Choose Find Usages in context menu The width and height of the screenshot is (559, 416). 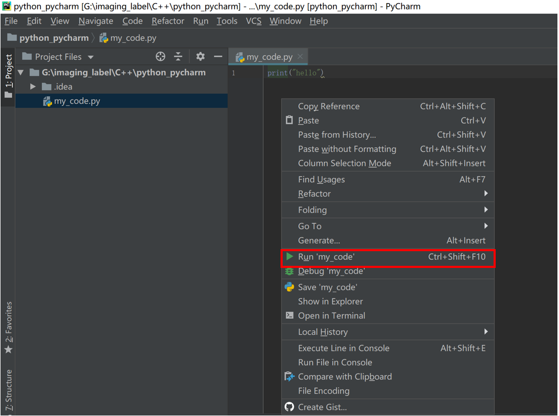(x=388, y=179)
